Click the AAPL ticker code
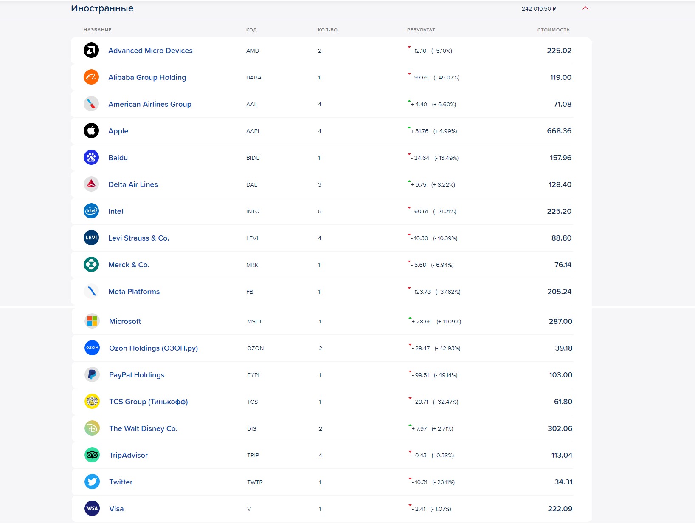 (253, 131)
